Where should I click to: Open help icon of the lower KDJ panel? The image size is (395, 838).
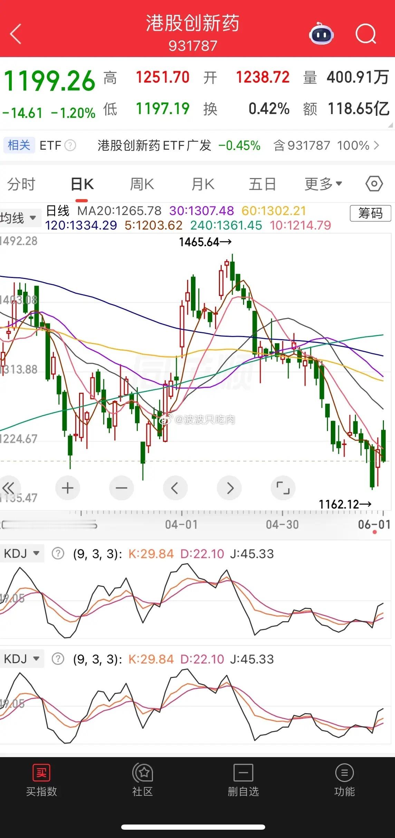coord(58,659)
